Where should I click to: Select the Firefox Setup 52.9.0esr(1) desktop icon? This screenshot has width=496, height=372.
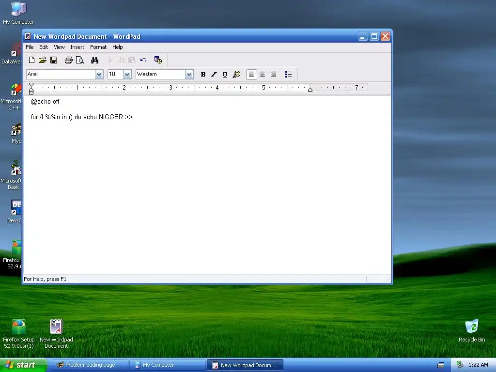click(x=19, y=334)
